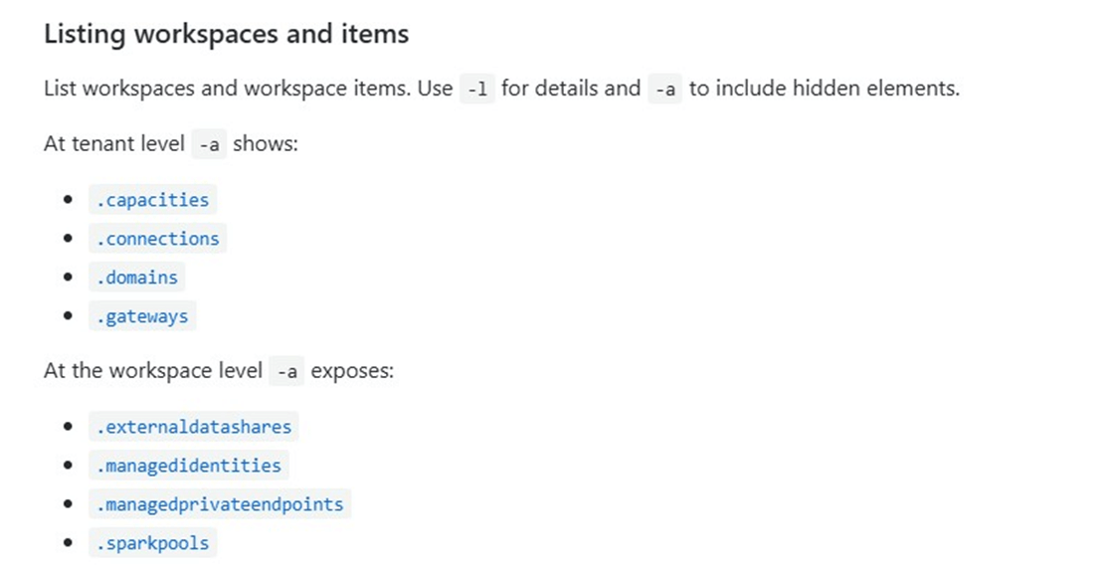Click the word 'exposes:'
1113x577 pixels.
click(x=352, y=371)
